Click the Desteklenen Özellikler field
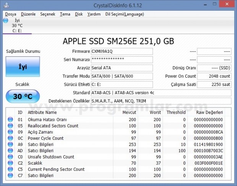The width and height of the screenshot is (237, 186). click(x=161, y=101)
